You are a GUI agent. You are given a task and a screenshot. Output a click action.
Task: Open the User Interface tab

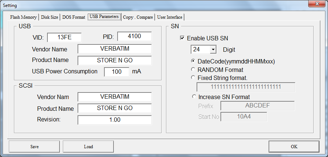point(170,17)
